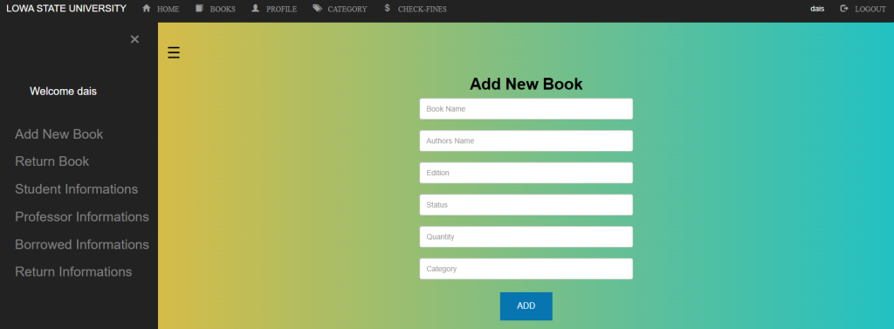Open the HOME nav link
The image size is (894, 329).
pos(168,9)
